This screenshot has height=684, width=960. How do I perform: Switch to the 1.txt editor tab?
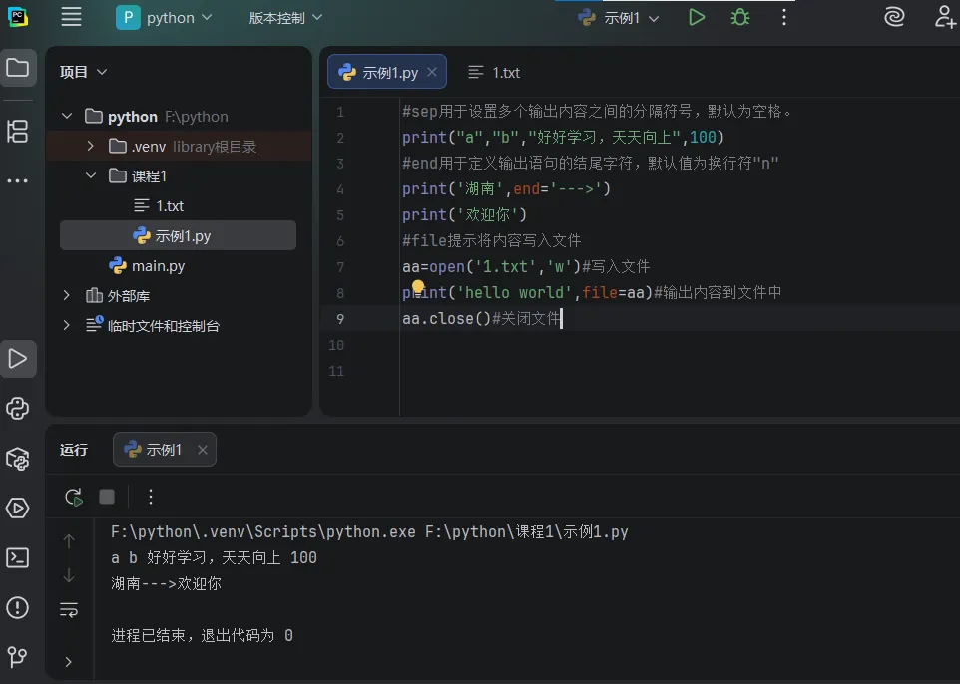coord(493,73)
